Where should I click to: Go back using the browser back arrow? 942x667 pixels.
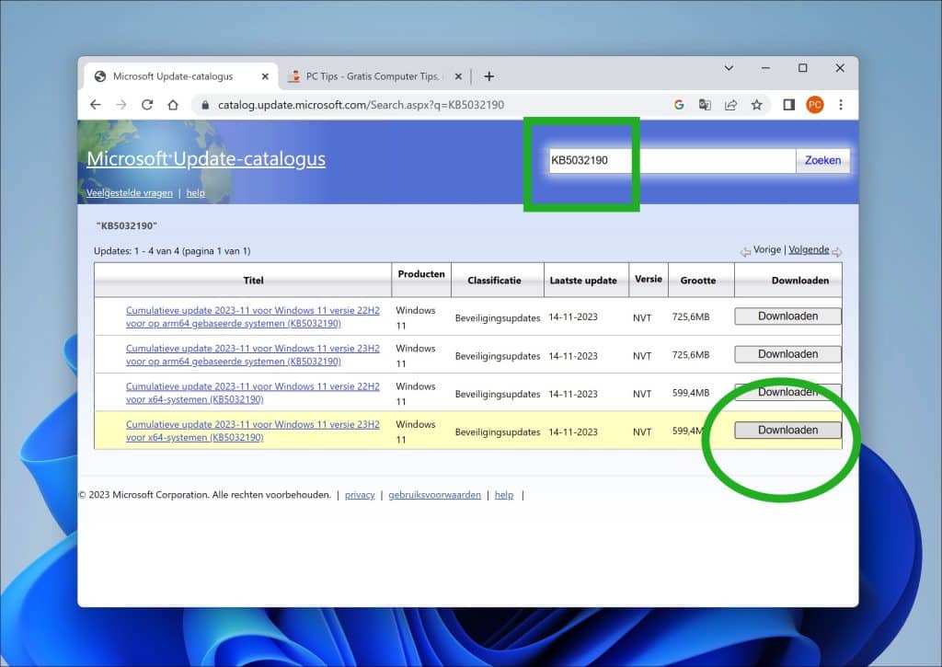(96, 105)
